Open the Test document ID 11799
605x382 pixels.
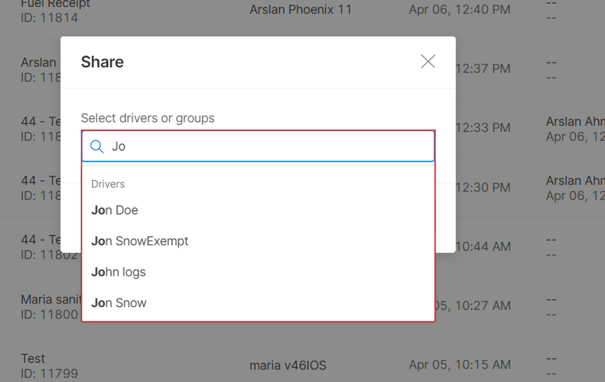coord(49,365)
